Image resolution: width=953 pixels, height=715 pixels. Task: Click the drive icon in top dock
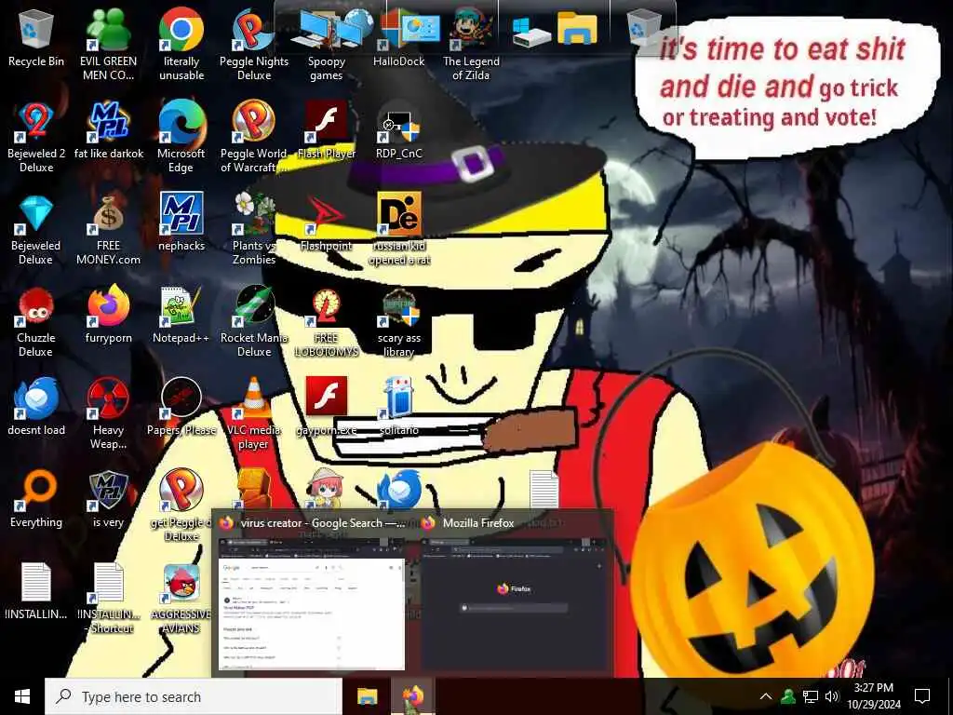tap(531, 32)
